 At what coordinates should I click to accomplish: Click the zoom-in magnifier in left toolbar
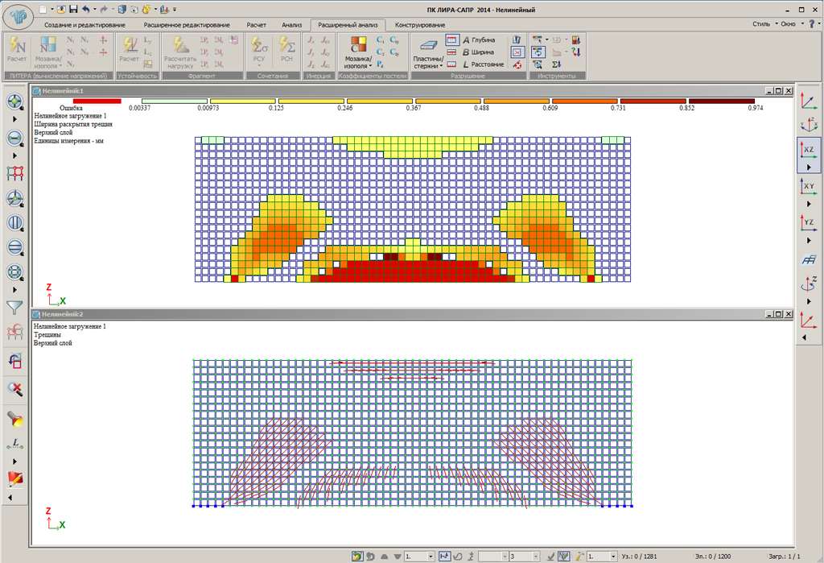(x=14, y=101)
